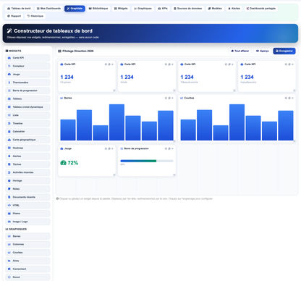Remove the Courbes chart widget with its X icon

tap(292, 98)
